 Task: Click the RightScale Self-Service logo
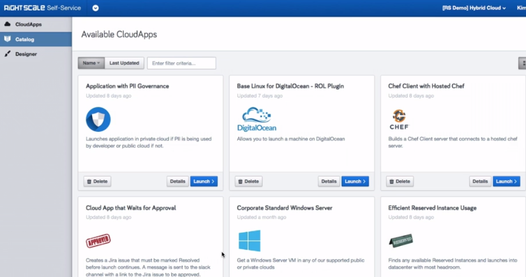pos(42,8)
